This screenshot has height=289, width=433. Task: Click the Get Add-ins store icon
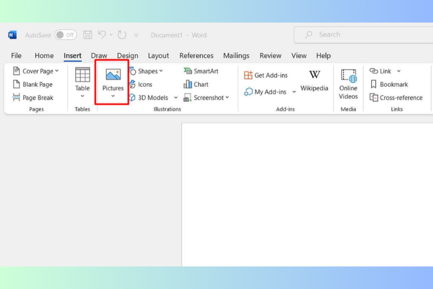[248, 75]
